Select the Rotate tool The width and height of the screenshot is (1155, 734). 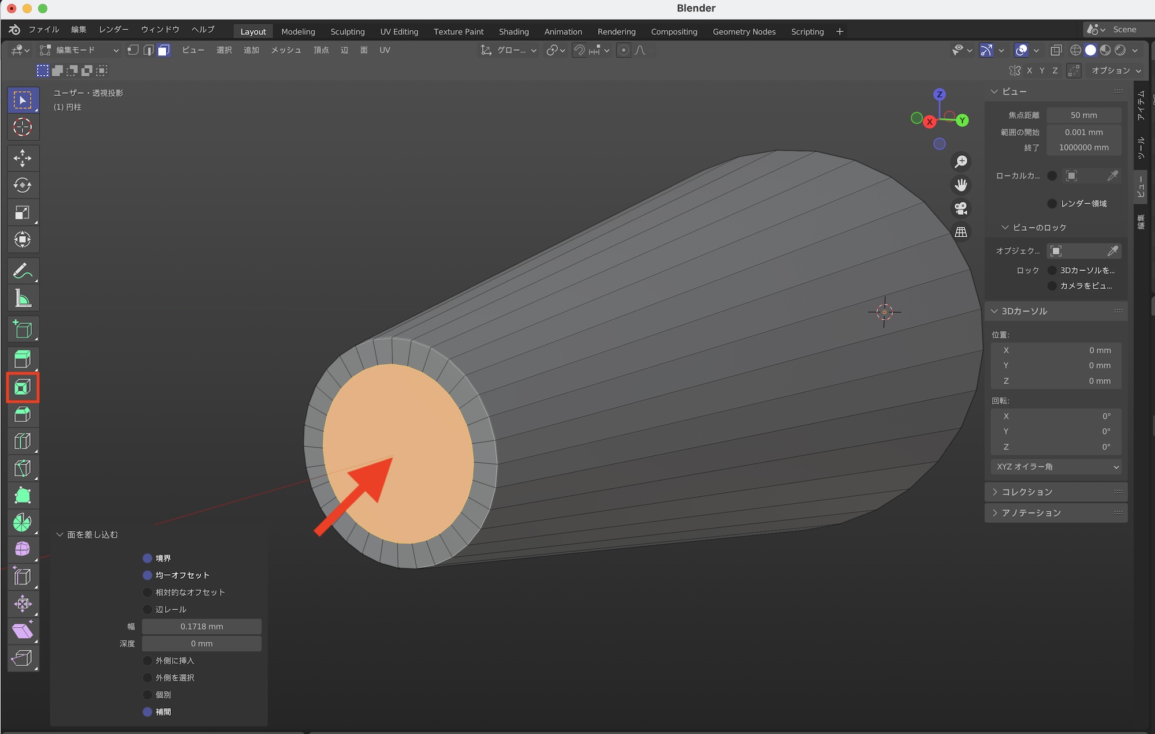click(x=23, y=185)
